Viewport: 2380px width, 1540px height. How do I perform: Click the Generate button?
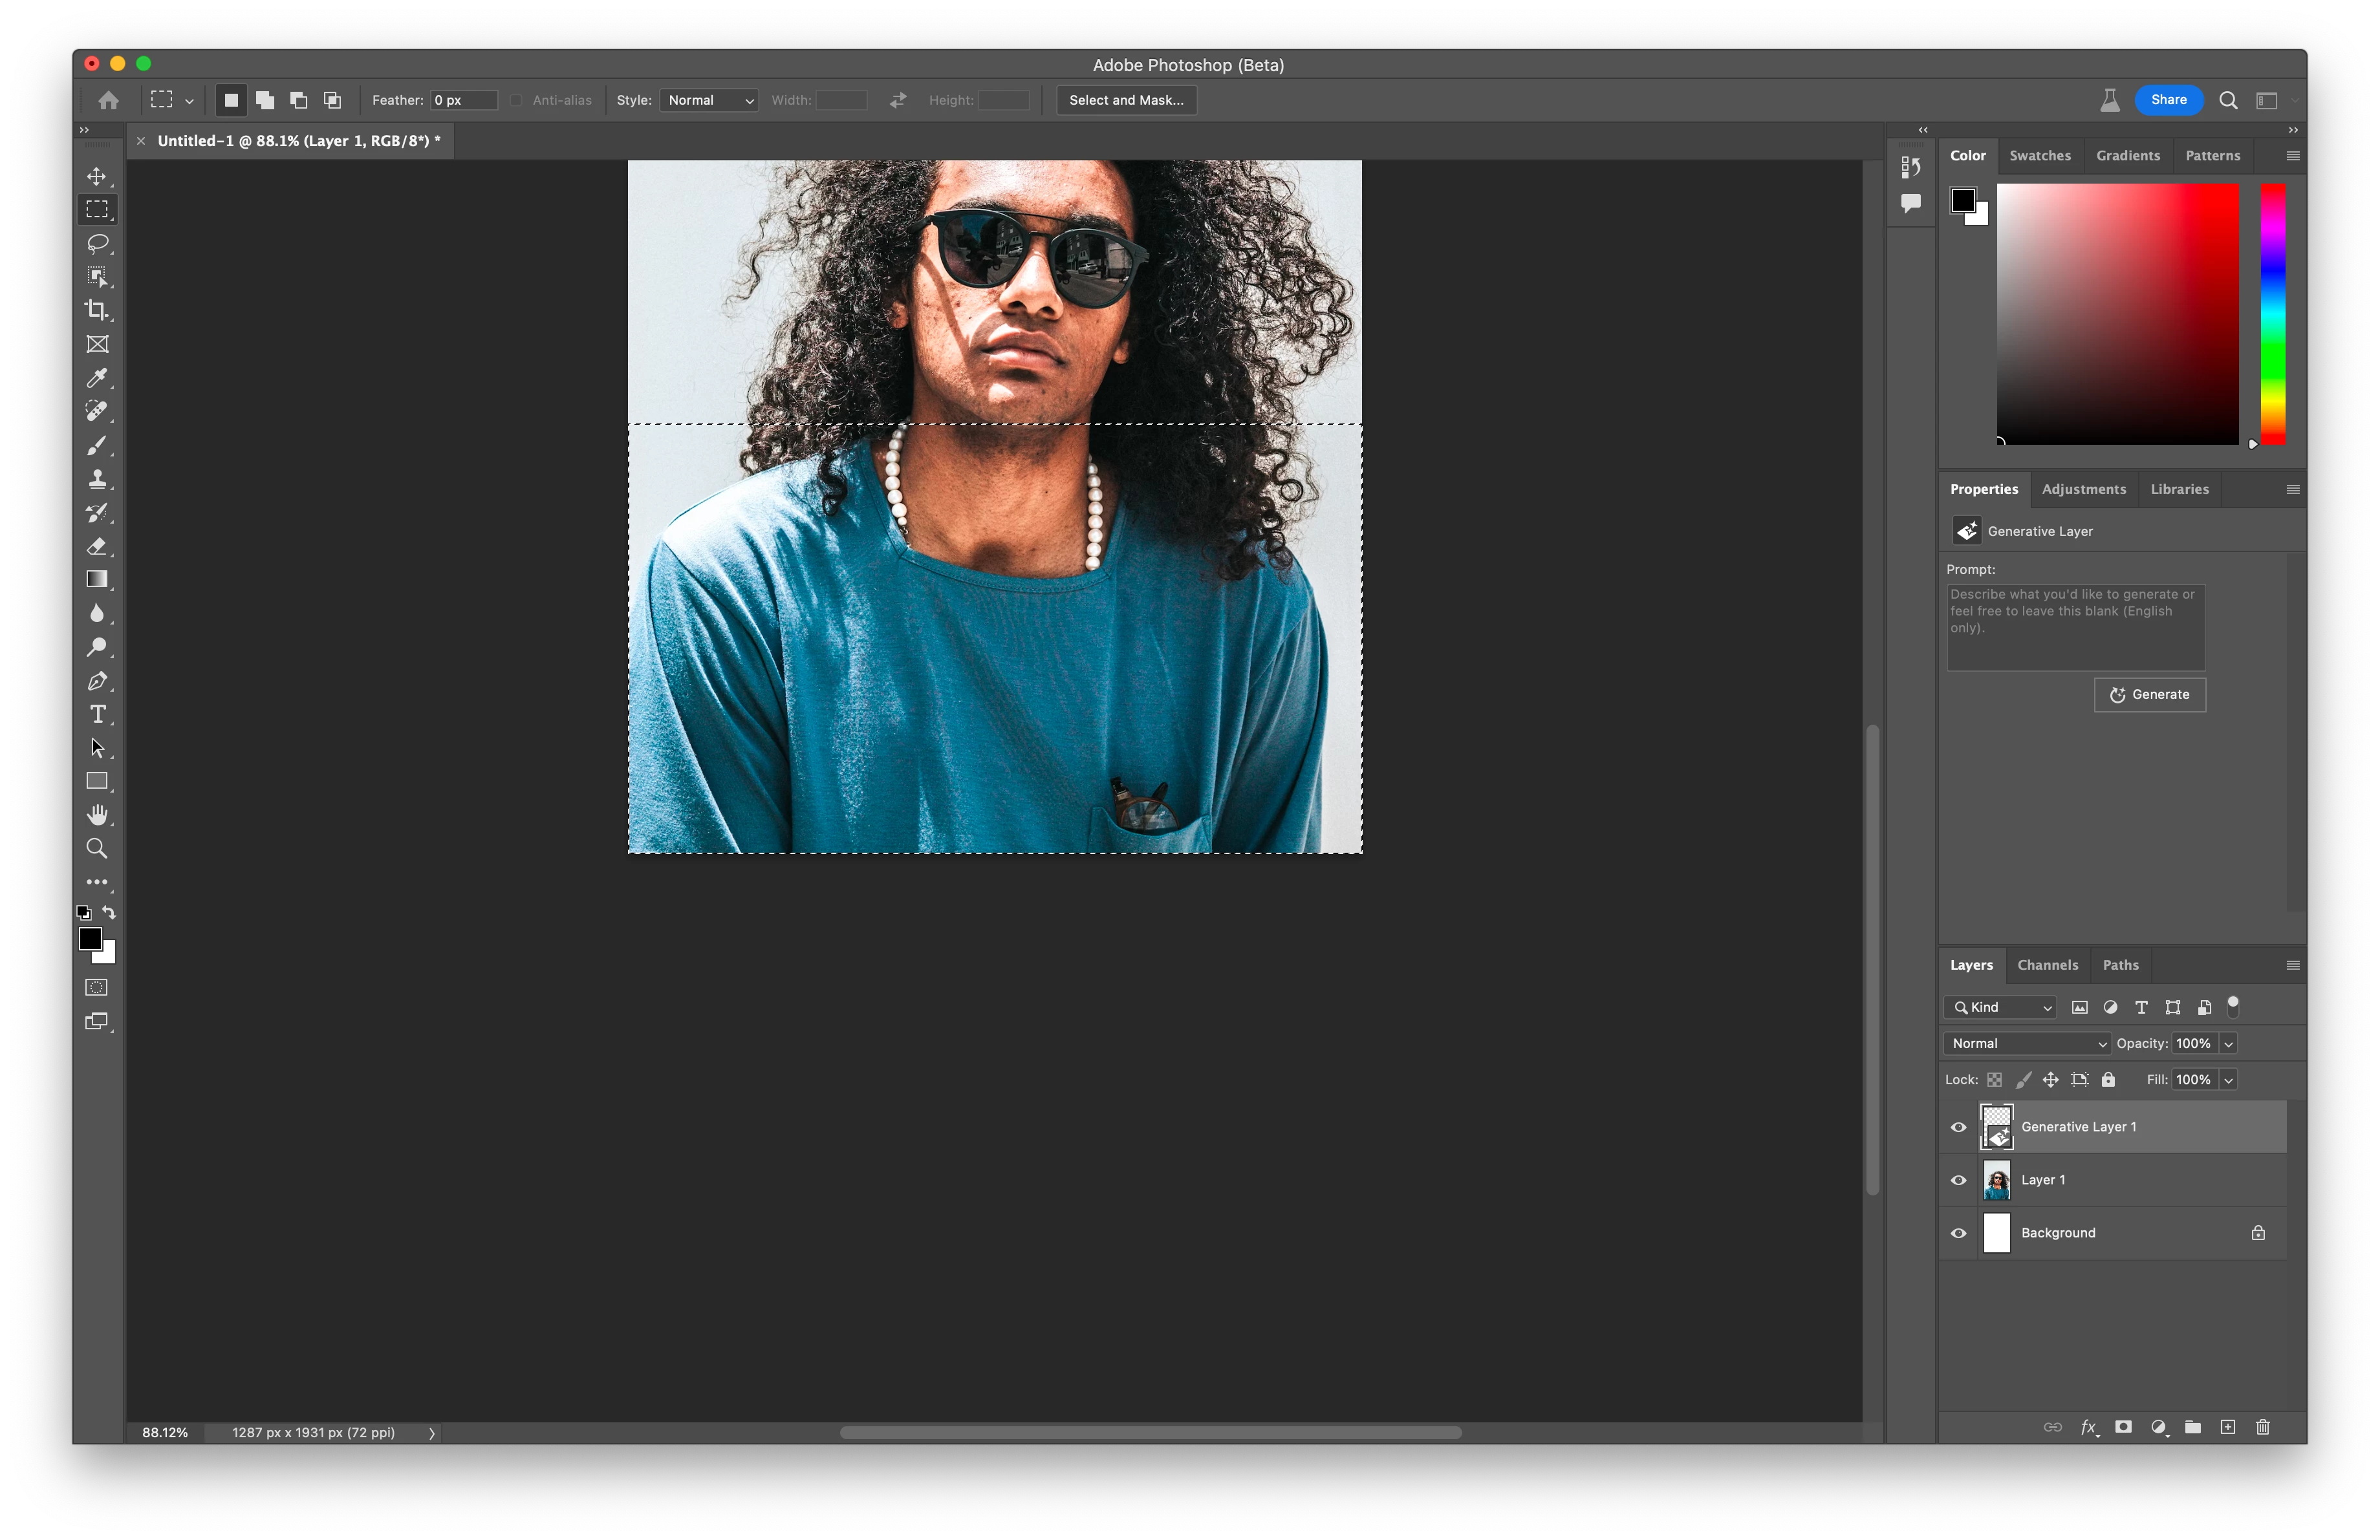point(2149,694)
